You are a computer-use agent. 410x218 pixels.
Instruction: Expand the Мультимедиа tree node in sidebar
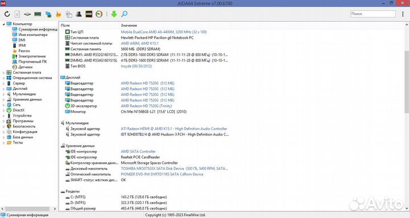[3, 94]
